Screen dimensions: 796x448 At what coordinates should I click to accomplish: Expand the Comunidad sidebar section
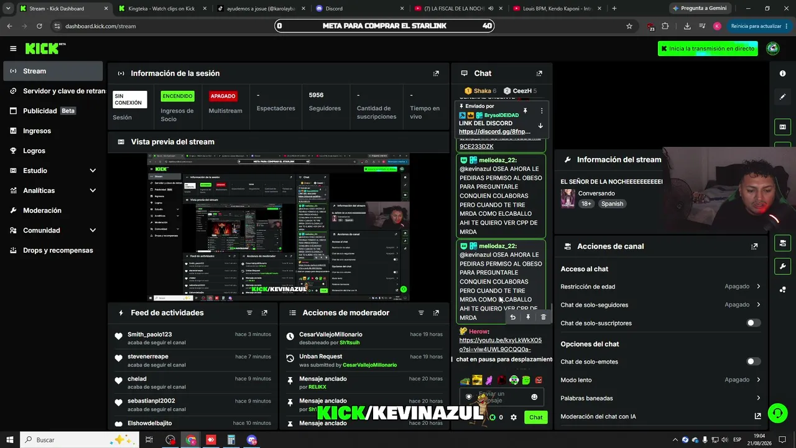pos(93,230)
